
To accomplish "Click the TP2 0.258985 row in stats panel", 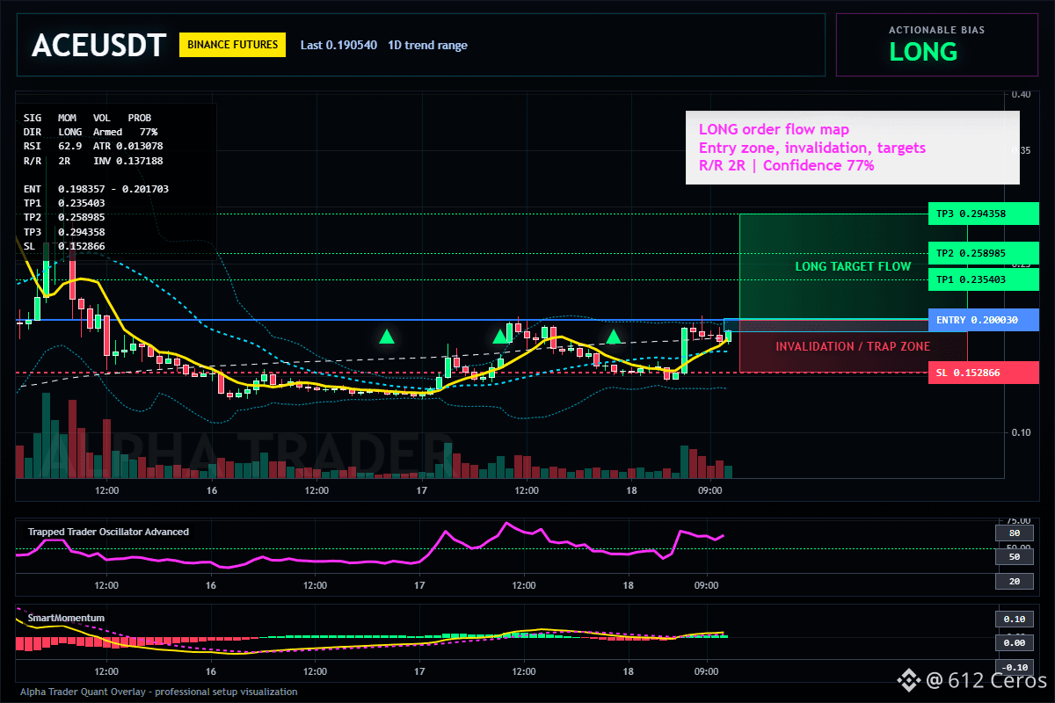I will [64, 217].
